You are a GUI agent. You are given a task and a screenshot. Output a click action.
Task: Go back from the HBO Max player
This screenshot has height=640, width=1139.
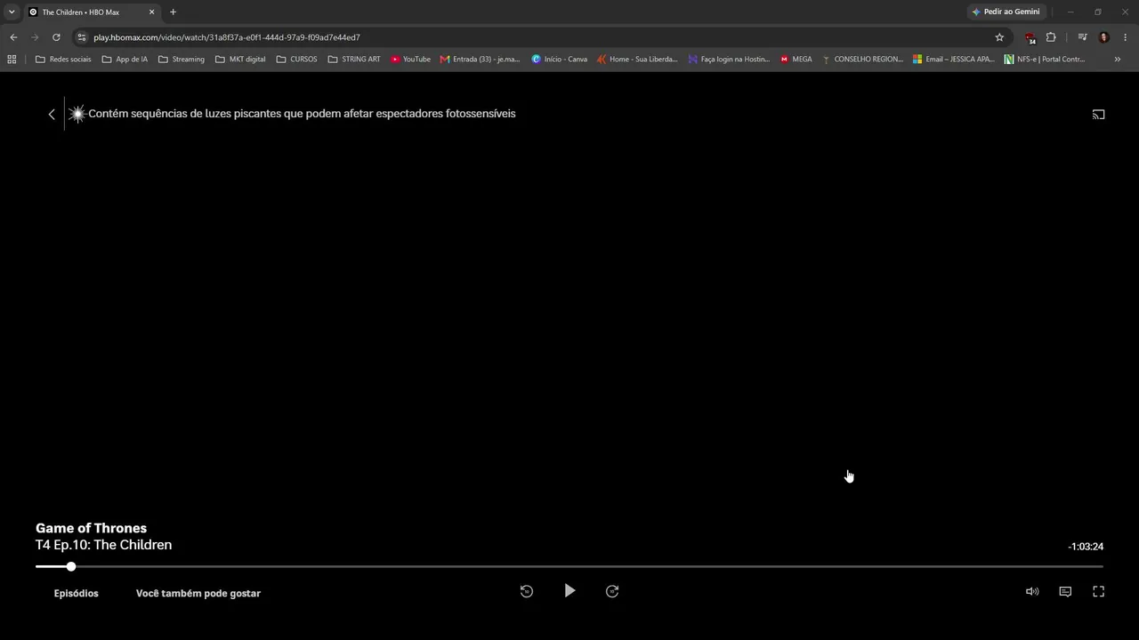tap(52, 114)
